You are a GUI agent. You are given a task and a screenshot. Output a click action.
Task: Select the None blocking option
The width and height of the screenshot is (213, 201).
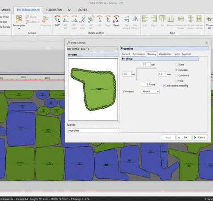coord(176,64)
